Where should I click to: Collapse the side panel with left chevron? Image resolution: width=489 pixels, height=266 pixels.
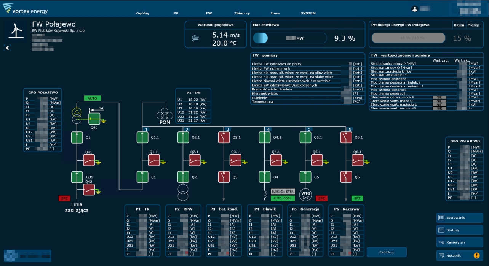[8, 47]
